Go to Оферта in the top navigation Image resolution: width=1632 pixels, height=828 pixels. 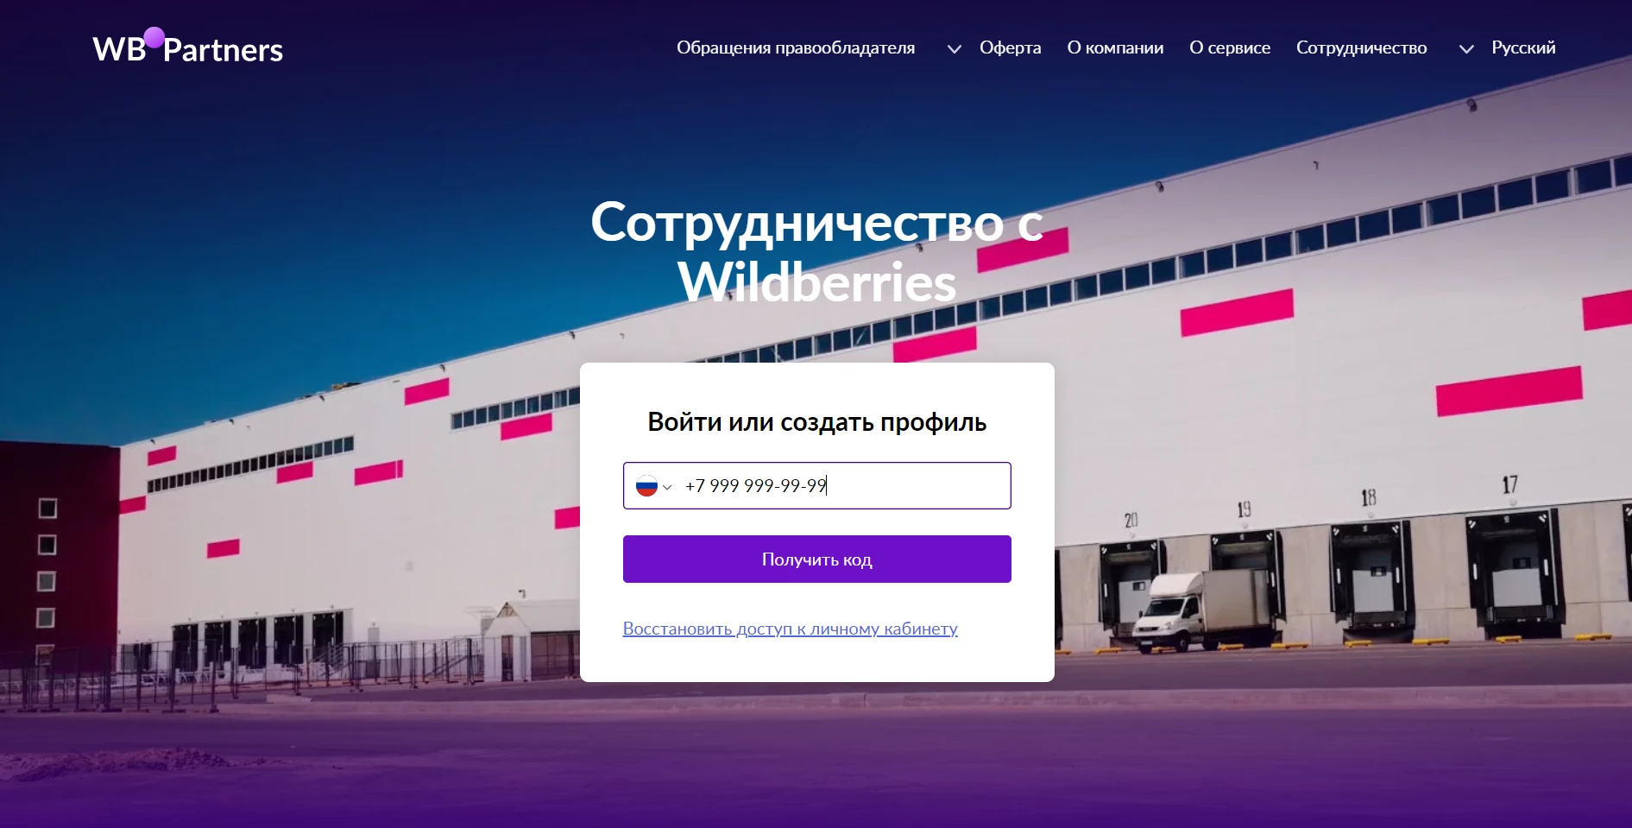click(x=1010, y=47)
